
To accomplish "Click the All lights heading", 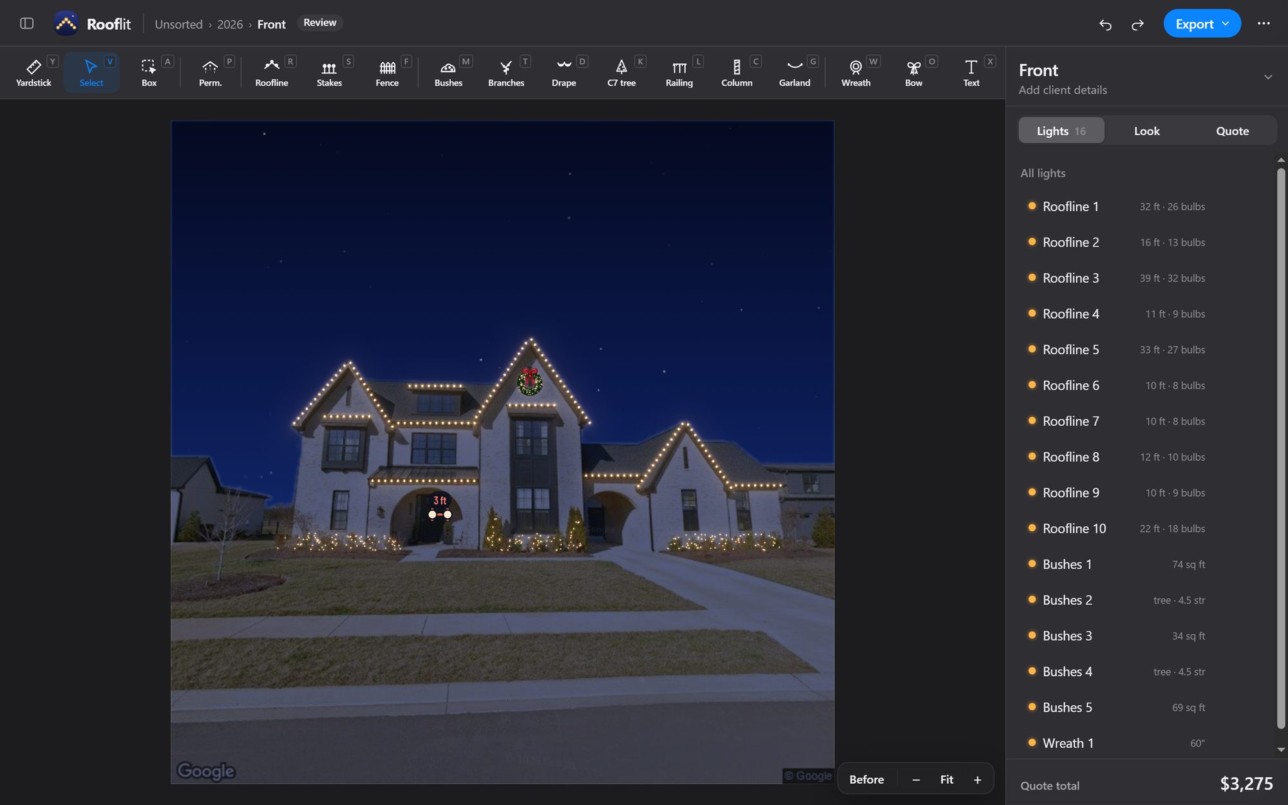I will pos(1043,173).
